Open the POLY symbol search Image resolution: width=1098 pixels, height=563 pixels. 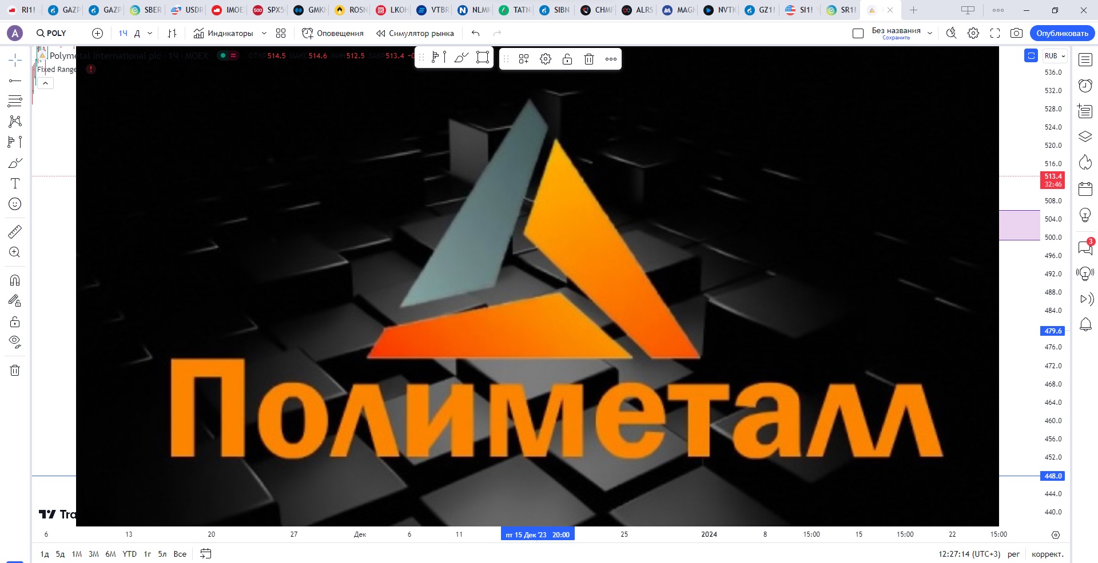(51, 33)
